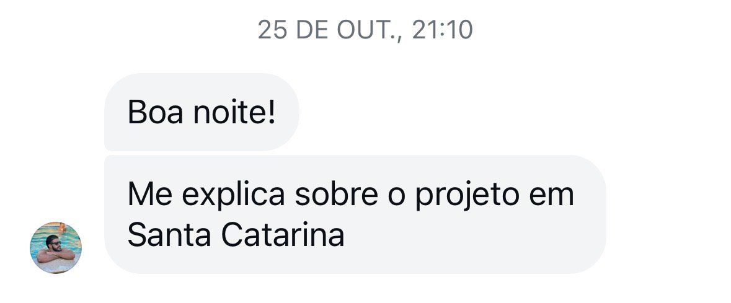Screen dimensions: 731x303
Task: Click the time "21:10" in the header
Action: (442, 30)
